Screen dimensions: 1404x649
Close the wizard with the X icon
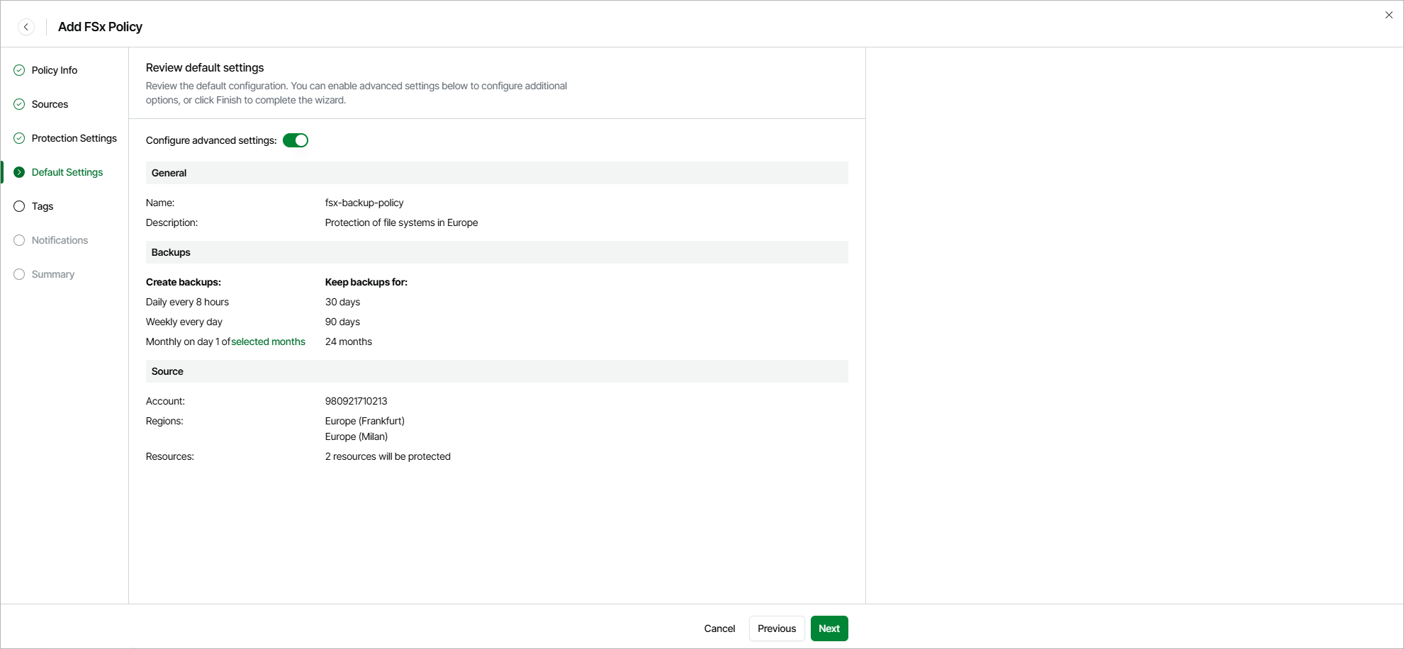pos(1388,15)
